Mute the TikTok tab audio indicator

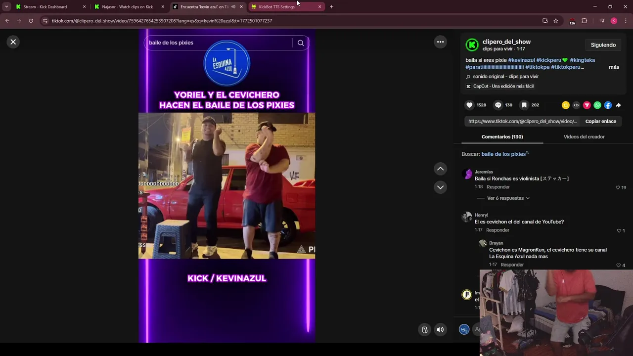coord(233,7)
